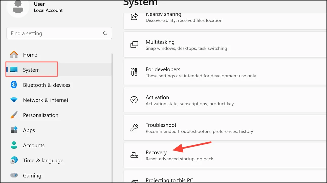Click the Accounts person icon
The image size is (327, 183).
14,145
